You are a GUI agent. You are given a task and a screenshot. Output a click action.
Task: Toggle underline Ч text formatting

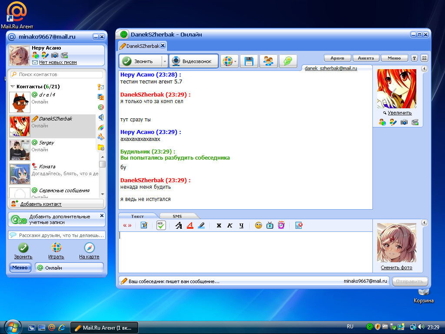tap(241, 225)
